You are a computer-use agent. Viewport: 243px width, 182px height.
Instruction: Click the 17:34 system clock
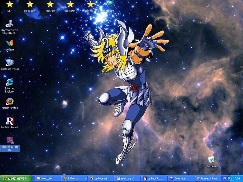(237, 179)
